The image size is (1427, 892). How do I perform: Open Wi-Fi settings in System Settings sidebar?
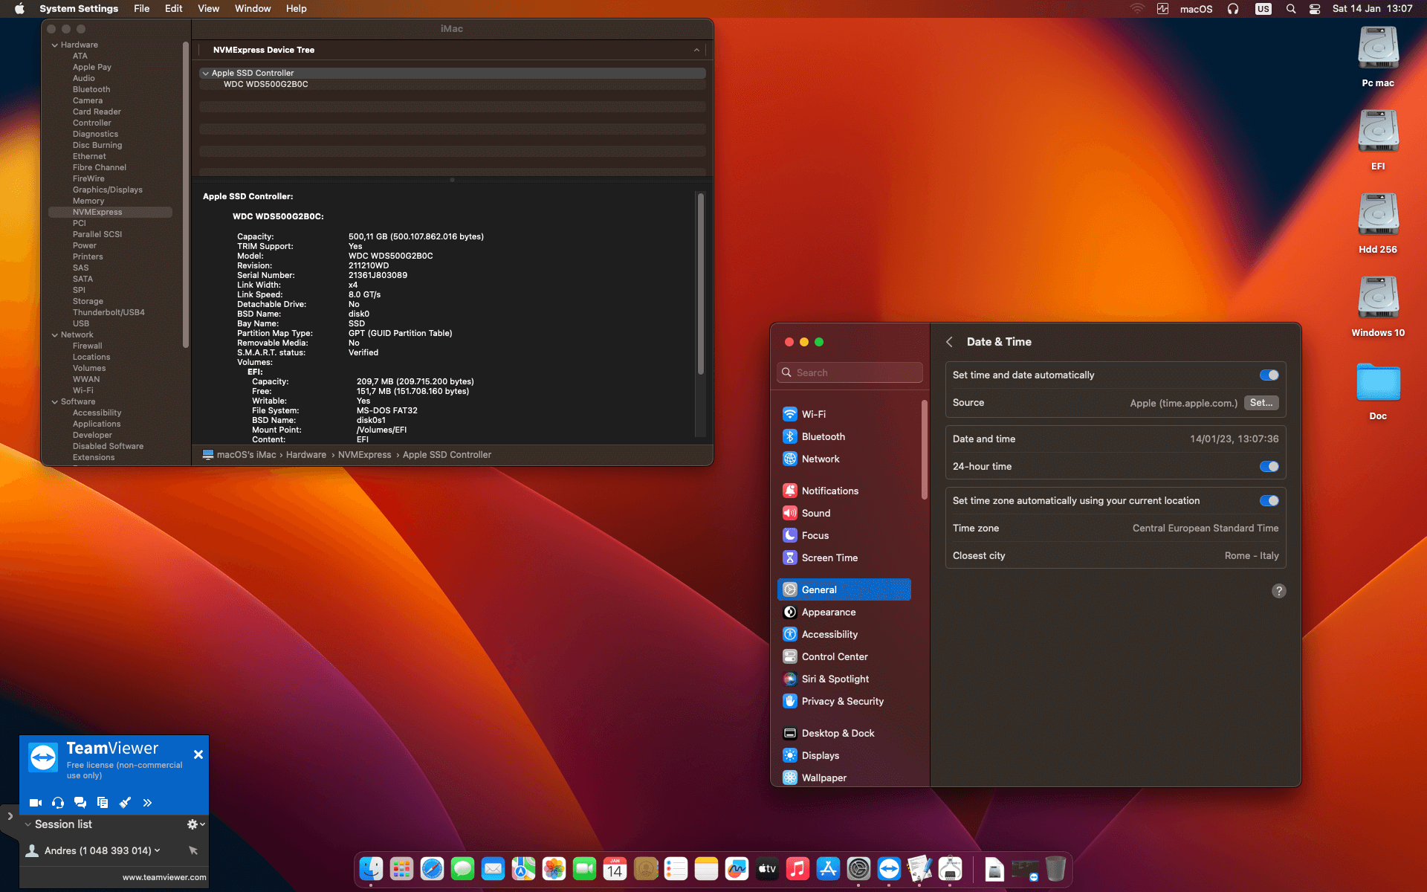[814, 414]
